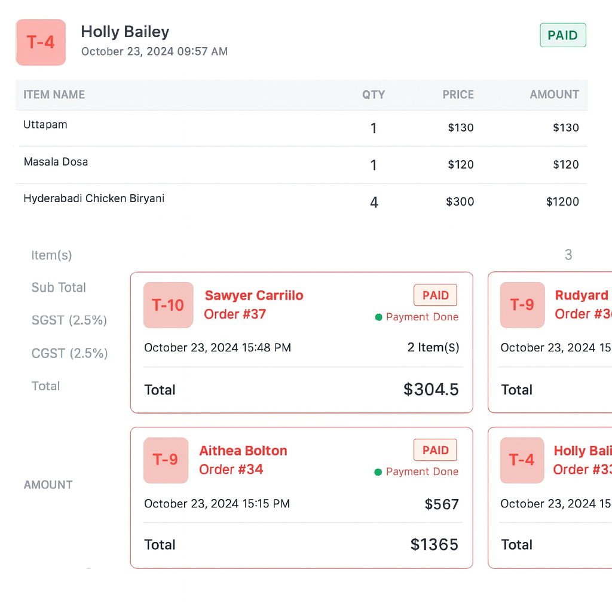Click the T-4 table badge beside Holly Bailey
The image size is (612, 612).
[x=41, y=42]
